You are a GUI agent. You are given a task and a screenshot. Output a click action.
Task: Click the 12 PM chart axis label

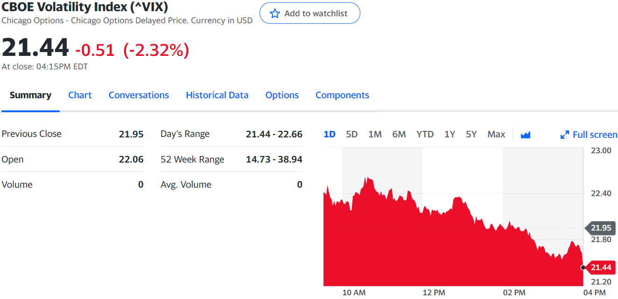point(434,292)
